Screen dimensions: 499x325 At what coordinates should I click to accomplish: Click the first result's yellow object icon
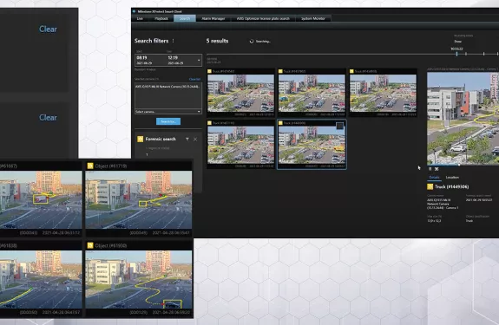209,71
